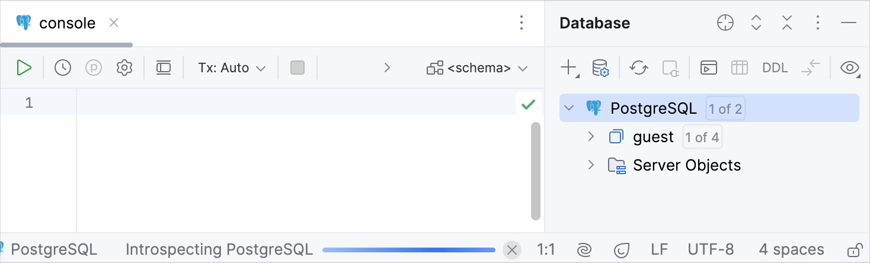Expand the Server Objects folder
This screenshot has height=263, width=870.
point(590,165)
